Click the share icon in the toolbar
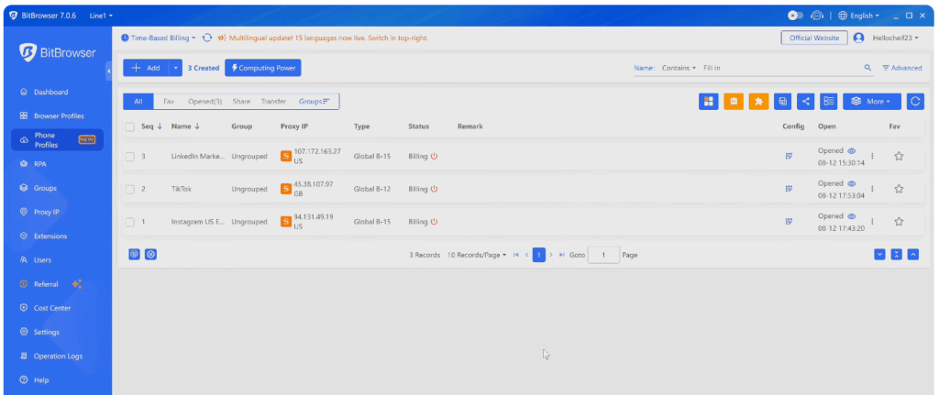The image size is (939, 395). 805,101
